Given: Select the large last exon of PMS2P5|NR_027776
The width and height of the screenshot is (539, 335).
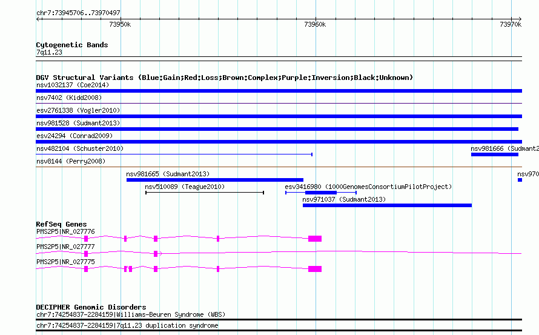Looking at the screenshot, I should tap(315, 239).
